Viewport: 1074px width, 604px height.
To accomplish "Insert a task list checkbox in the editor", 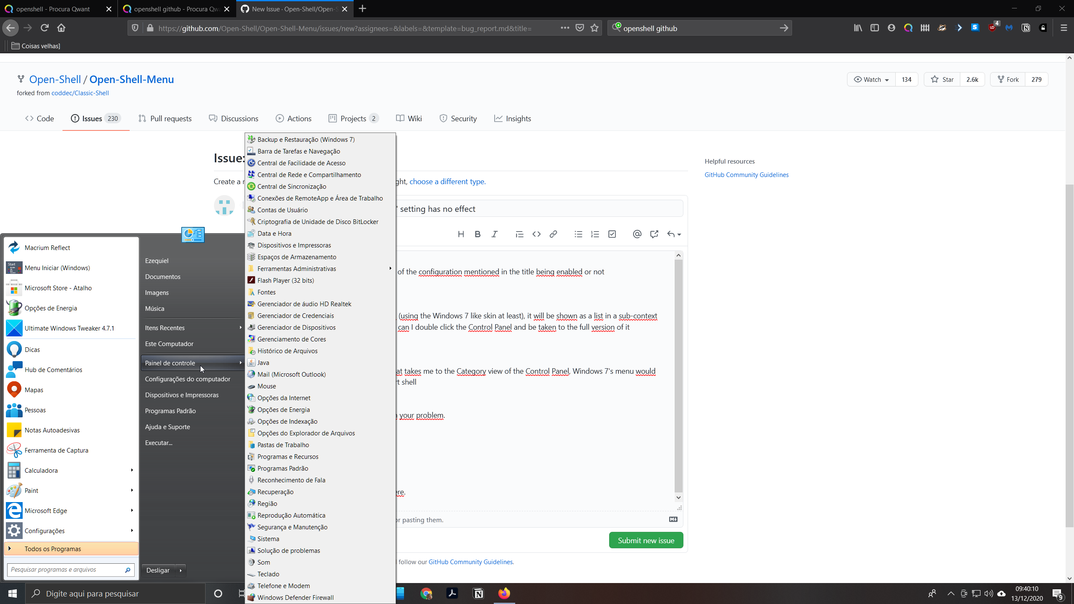I will (612, 234).
